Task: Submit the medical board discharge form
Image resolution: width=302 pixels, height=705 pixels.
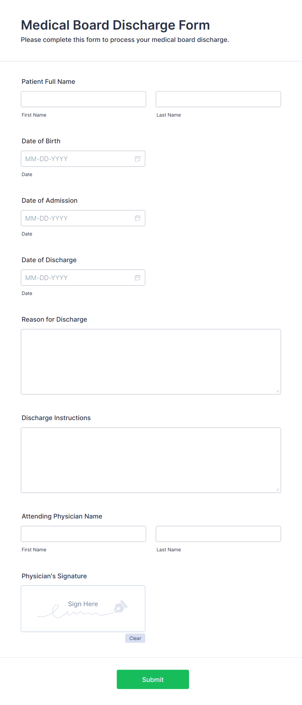Action: click(x=153, y=679)
